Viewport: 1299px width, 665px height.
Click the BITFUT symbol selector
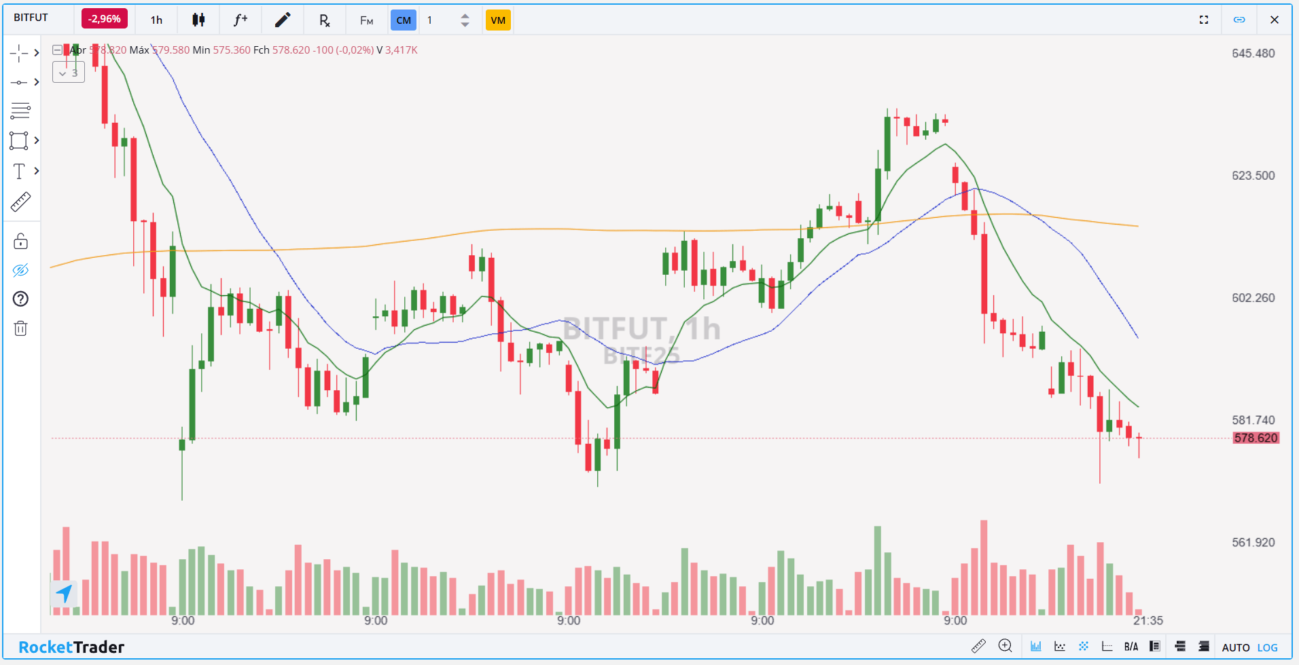pos(31,18)
